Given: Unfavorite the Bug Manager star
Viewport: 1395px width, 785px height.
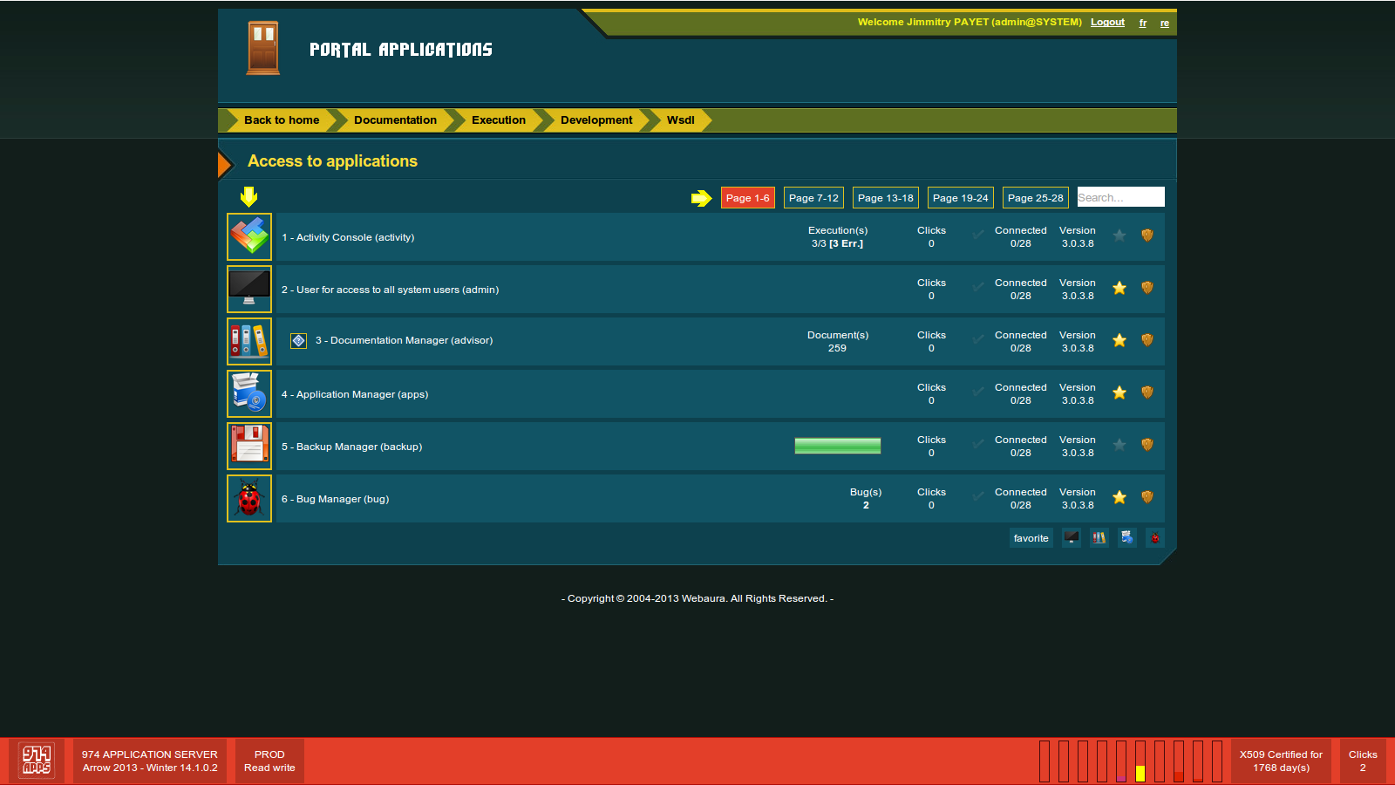Looking at the screenshot, I should click(x=1119, y=497).
